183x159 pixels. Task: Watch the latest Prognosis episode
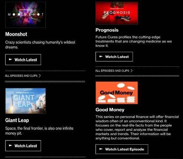(x=114, y=57)
